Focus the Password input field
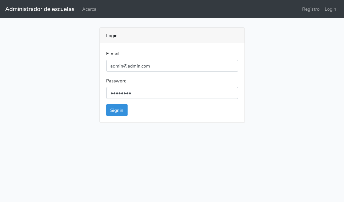 (172, 93)
